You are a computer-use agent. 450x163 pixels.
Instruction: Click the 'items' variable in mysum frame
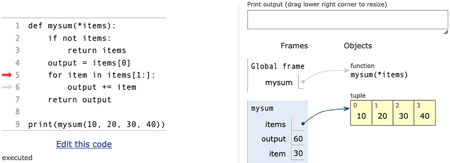coord(275,125)
